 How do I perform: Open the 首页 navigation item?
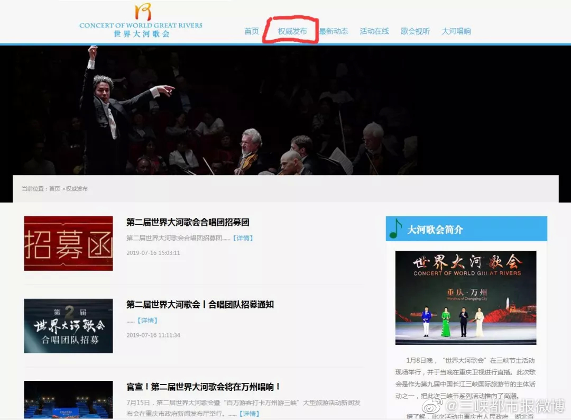pos(251,31)
